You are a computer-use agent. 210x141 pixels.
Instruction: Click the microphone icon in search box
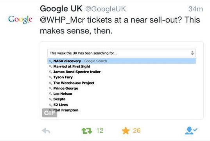(x=192, y=53)
